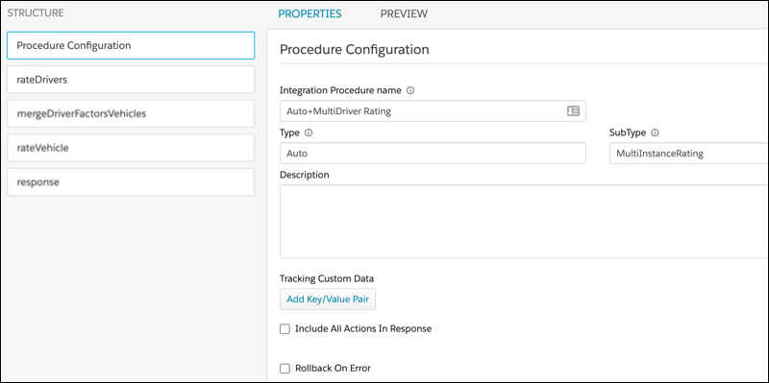Click the SubType field with MultiInstanceRating
This screenshot has width=769, height=383.
[689, 154]
